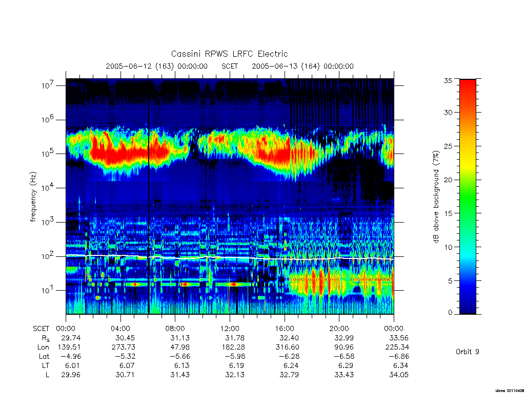525x393 pixels.
Task: Click the 10^4 frequency axis label
Action: (48, 187)
